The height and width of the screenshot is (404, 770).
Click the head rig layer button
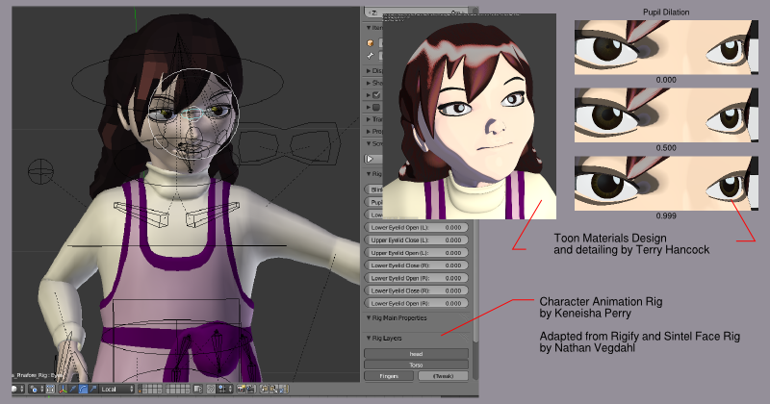tap(416, 353)
